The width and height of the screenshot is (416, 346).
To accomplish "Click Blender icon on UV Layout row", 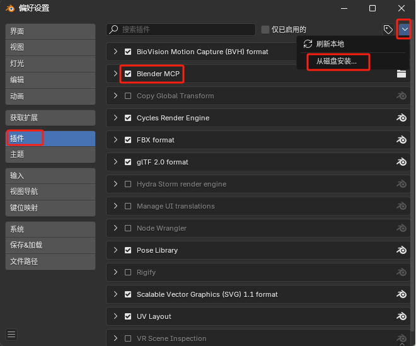I will (402, 316).
